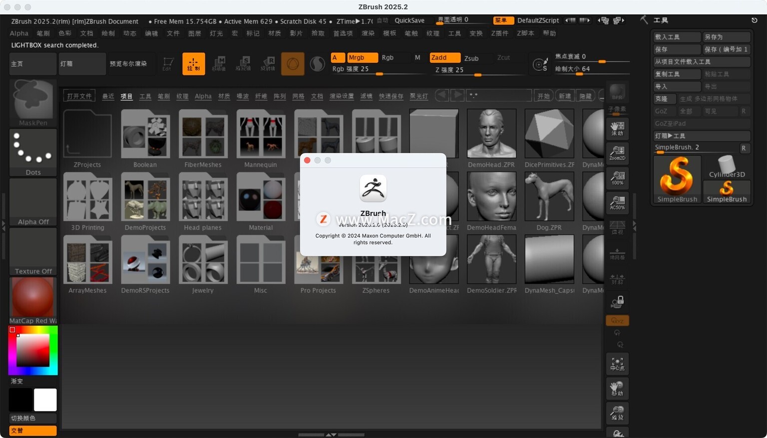Image resolution: width=767 pixels, height=438 pixels.
Task: Pick a hue in the color picker square
Action: (x=33, y=350)
